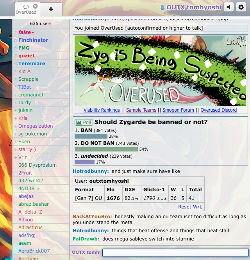
Task: Focus the chat message input box
Action: 175,253
